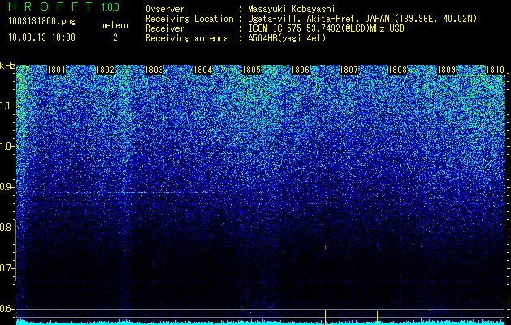Click the 1805 time marker
The height and width of the screenshot is (325, 511).
point(251,70)
